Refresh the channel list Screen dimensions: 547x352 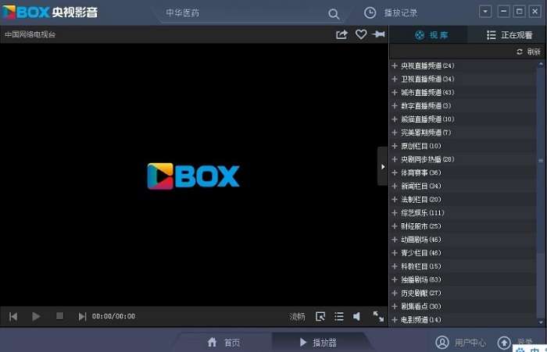(528, 52)
